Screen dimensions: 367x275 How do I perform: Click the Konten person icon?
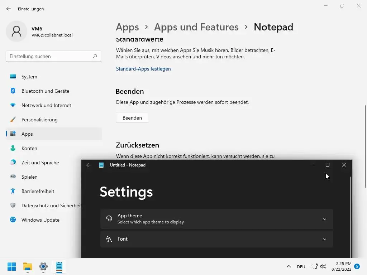click(13, 148)
